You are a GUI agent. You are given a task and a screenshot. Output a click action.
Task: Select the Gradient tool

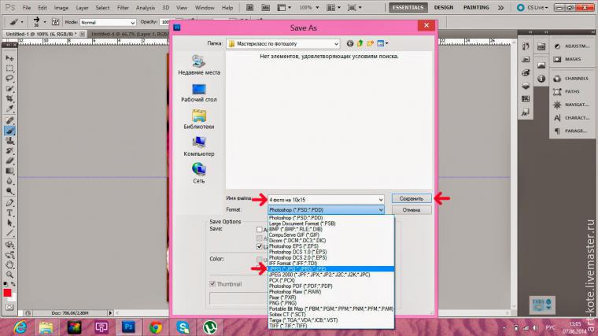pyautogui.click(x=9, y=172)
